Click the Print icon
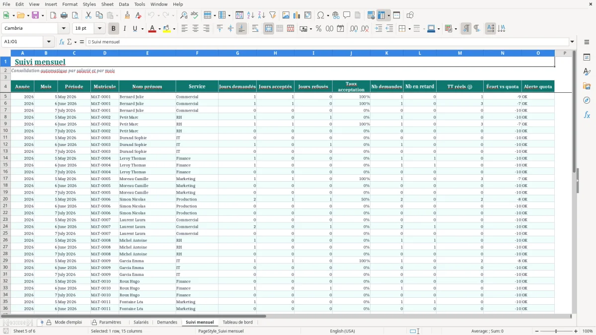Image resolution: width=596 pixels, height=335 pixels. (64, 15)
